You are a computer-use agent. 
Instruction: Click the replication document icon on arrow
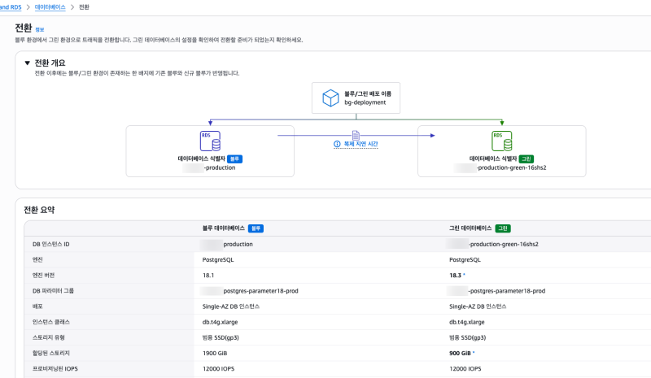[356, 134]
